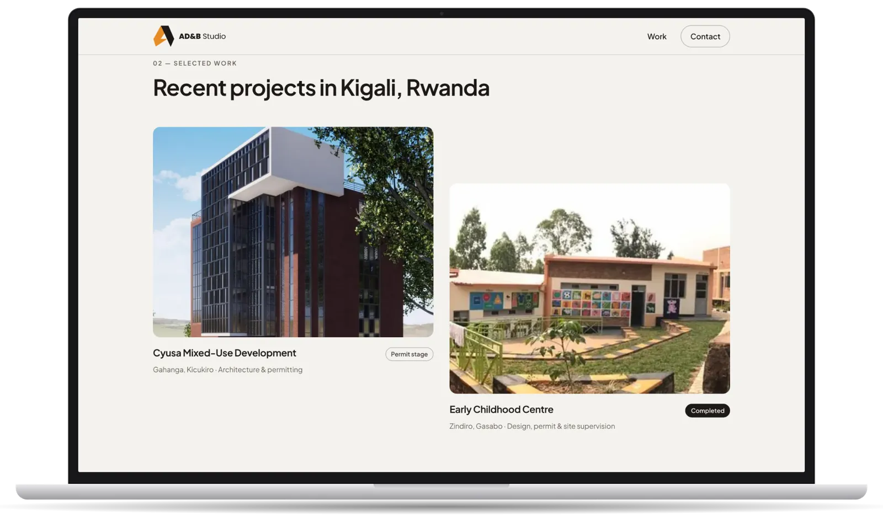Click '02 — SELECTED WORK' section label
Image resolution: width=883 pixels, height=522 pixels.
click(195, 63)
